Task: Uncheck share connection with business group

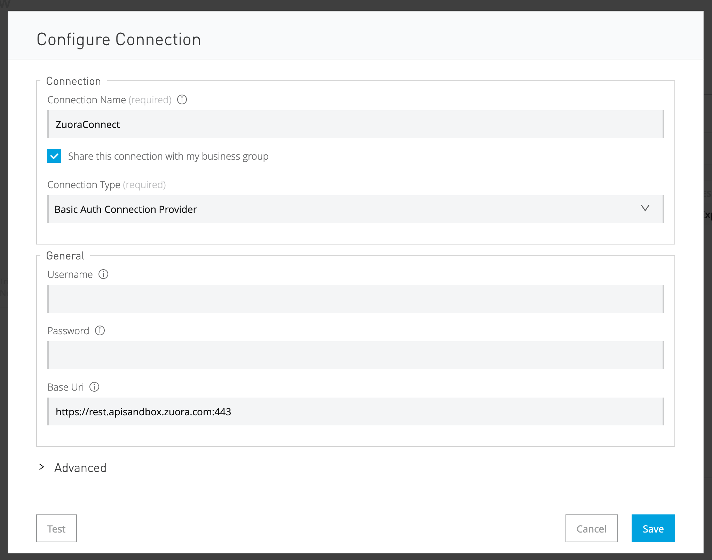Action: tap(54, 156)
